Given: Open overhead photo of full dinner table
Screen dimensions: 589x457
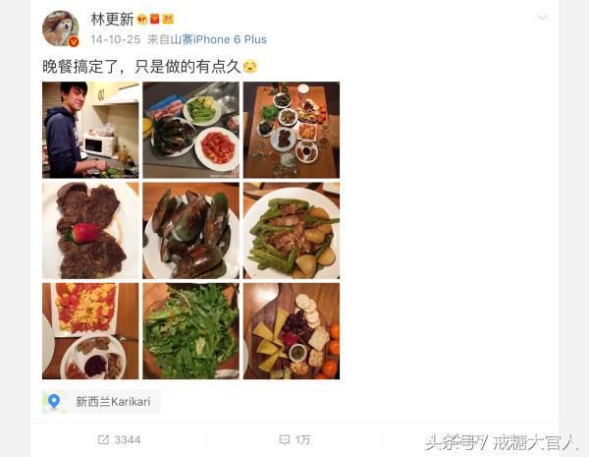Looking at the screenshot, I should tap(292, 130).
